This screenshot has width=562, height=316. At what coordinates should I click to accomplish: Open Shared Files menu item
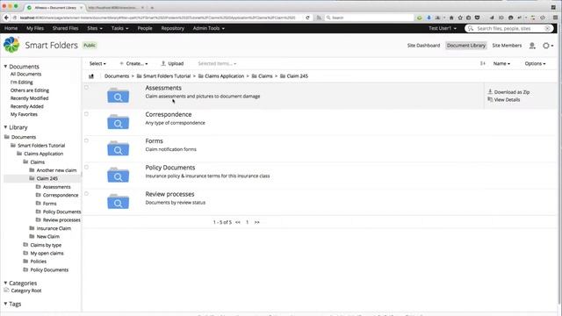coord(65,28)
